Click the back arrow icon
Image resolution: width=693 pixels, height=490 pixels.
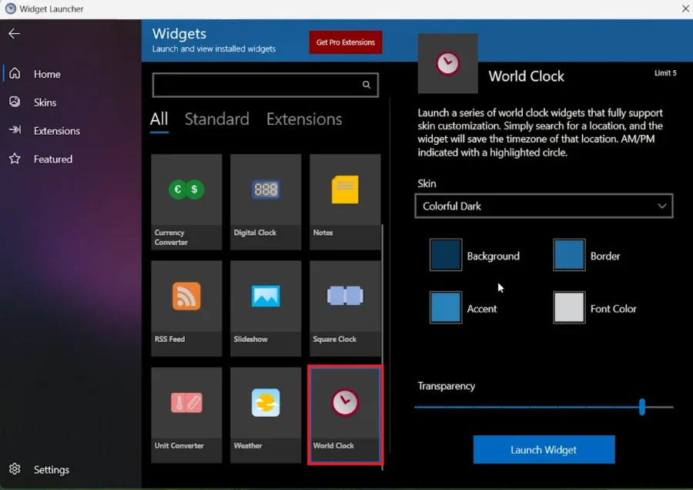pos(14,34)
